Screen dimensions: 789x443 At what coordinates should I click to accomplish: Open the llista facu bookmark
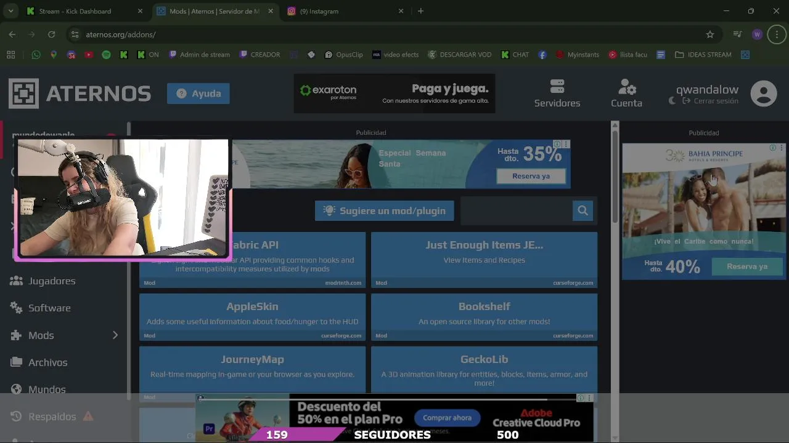[x=628, y=55]
